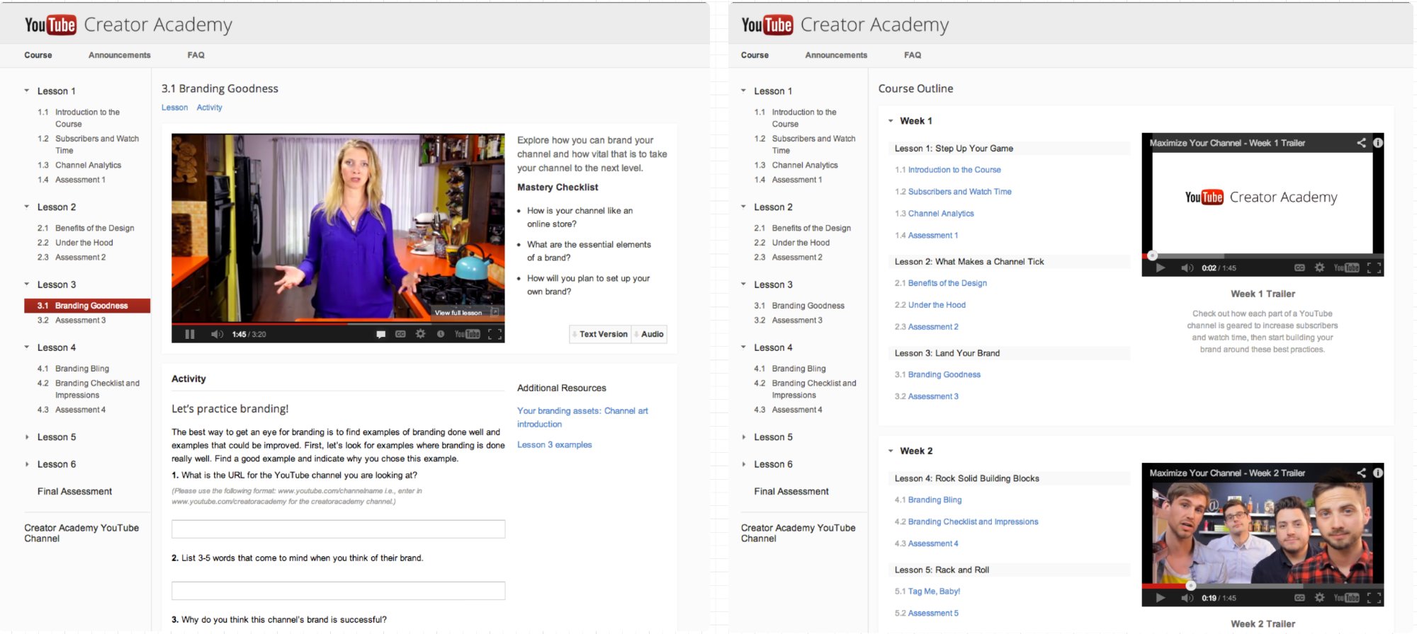Viewport: 1417px width, 634px height.
Task: Open Lesson 3 examples resource link
Action: (554, 444)
